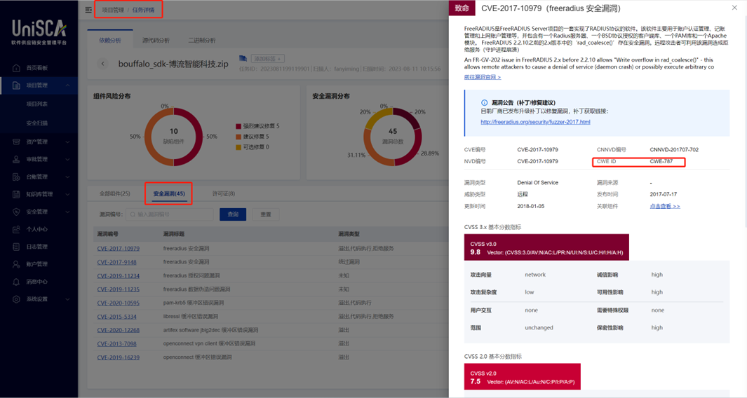Open CVE-2020-10595 link
The image size is (747, 398).
click(x=118, y=303)
